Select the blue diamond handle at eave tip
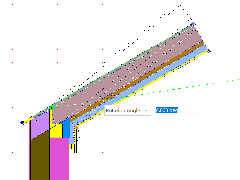The height and width of the screenshot is (180, 240). coord(22,122)
